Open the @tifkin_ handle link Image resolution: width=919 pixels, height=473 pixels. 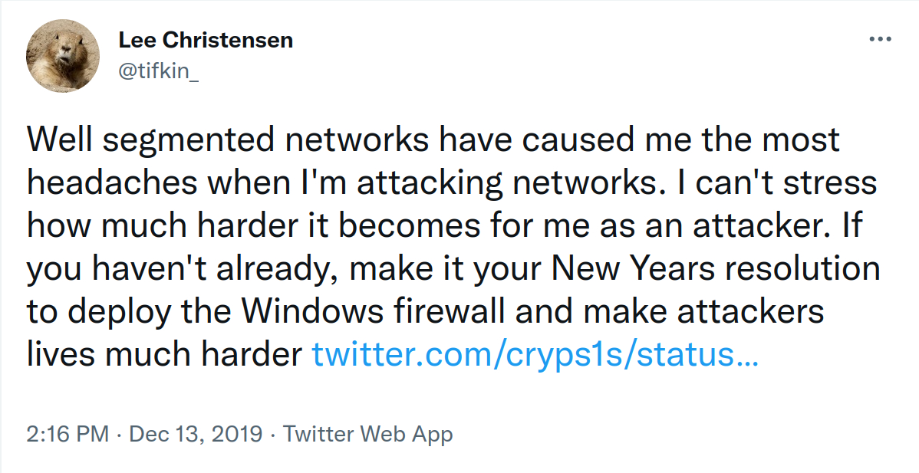[158, 71]
